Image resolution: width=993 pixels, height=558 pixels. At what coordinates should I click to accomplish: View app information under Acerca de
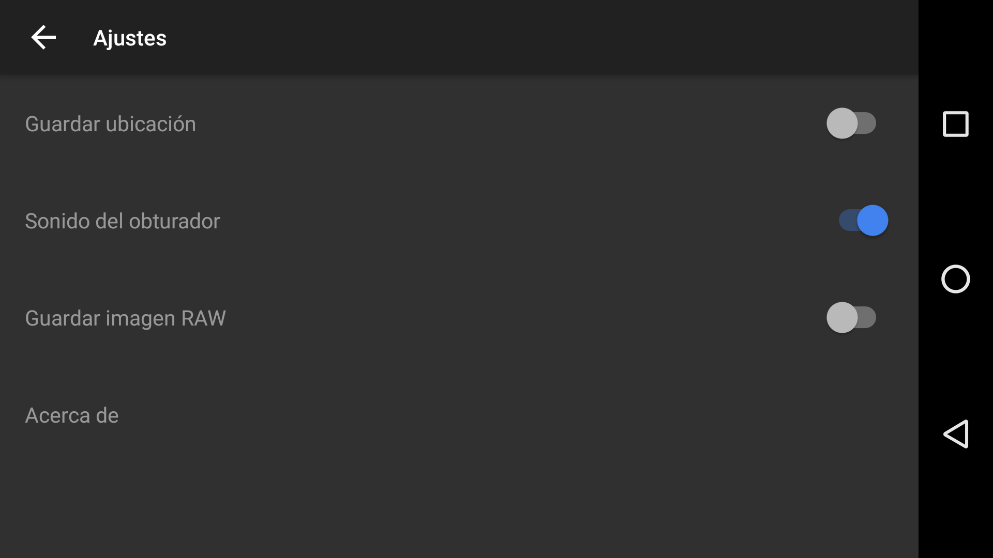72,415
